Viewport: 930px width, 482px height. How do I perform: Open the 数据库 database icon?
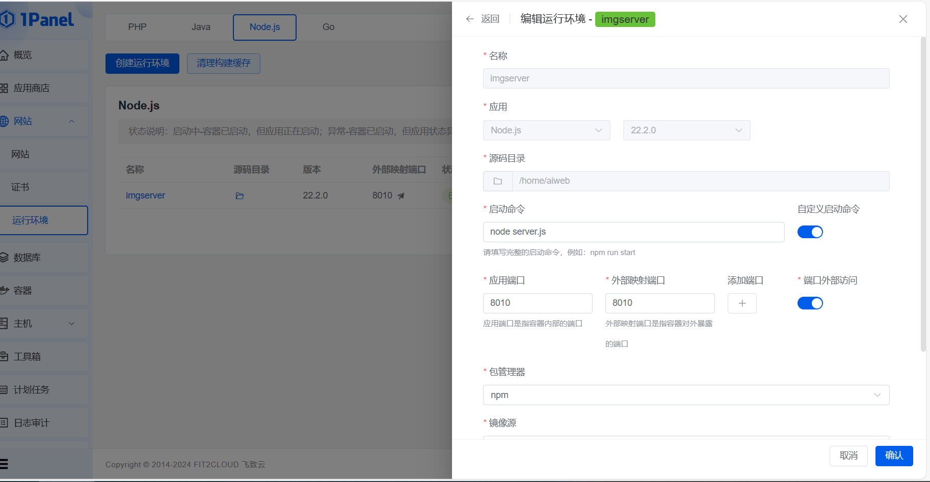click(x=4, y=258)
